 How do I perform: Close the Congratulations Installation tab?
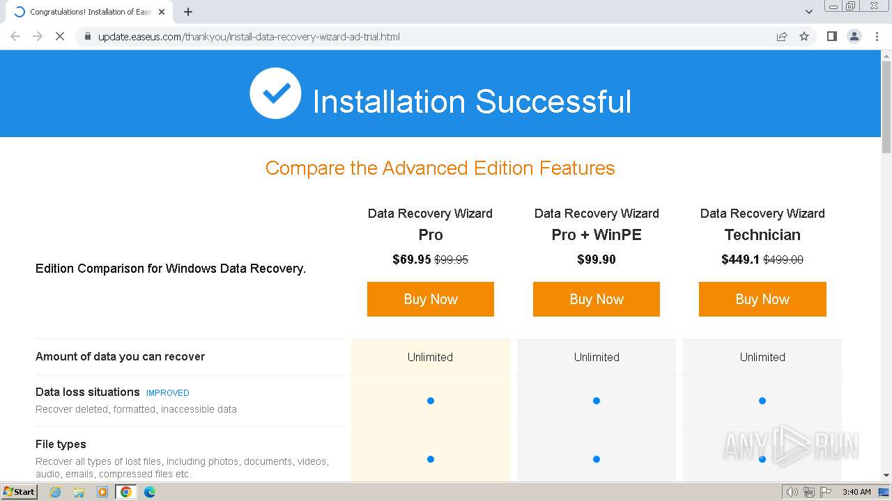[x=162, y=12]
